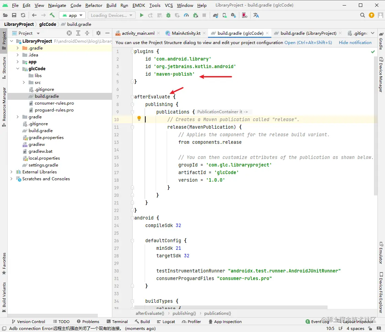Viewport: 385px width, 332px height.
Task: Click the Debug app bug icon
Action: click(x=168, y=15)
